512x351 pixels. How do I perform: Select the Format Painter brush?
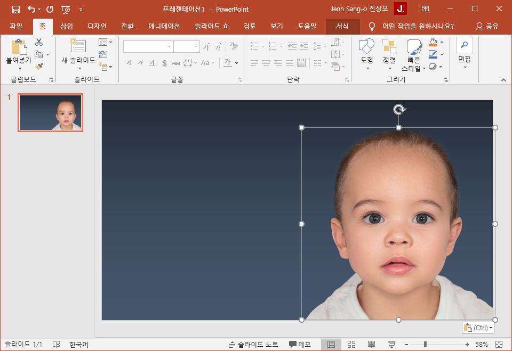click(x=39, y=66)
